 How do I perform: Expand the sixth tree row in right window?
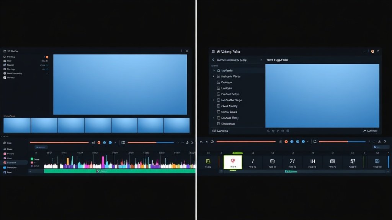tap(213, 100)
